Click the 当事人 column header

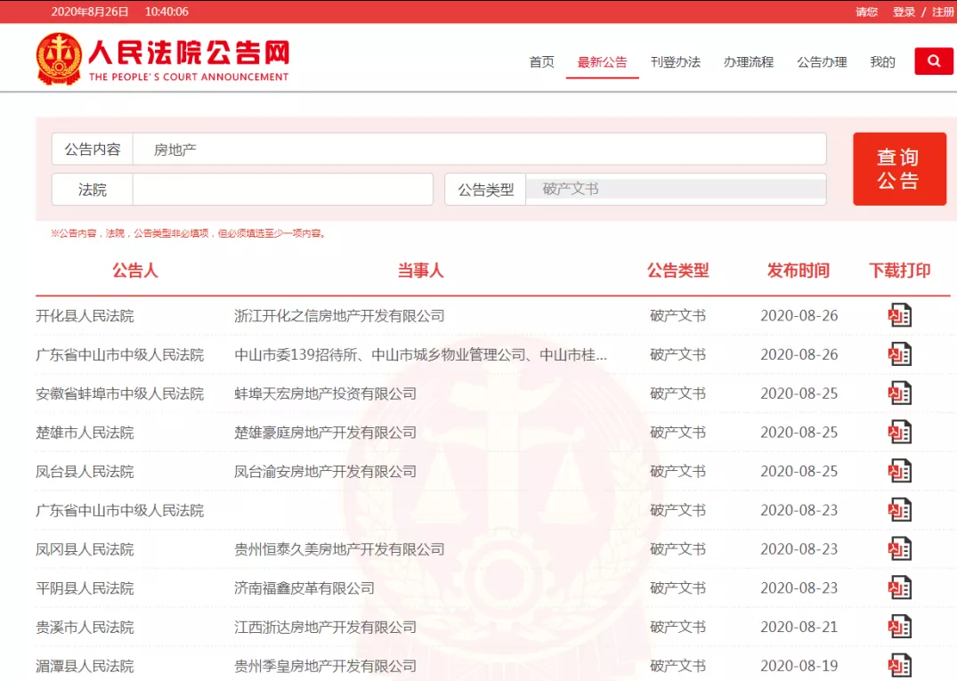(x=420, y=271)
